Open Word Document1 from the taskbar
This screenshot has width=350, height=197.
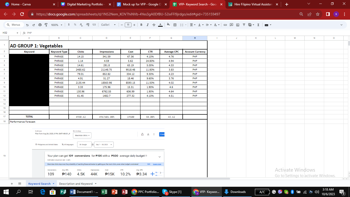(84, 192)
